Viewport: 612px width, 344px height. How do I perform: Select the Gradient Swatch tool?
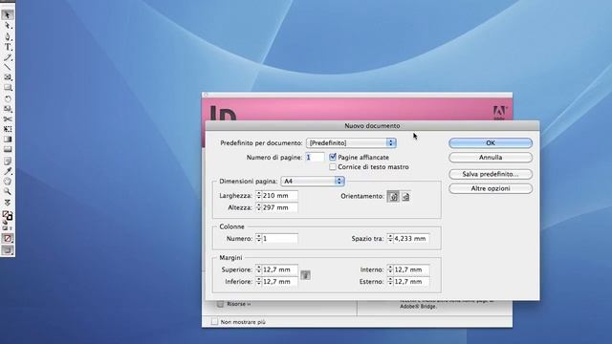(8, 139)
